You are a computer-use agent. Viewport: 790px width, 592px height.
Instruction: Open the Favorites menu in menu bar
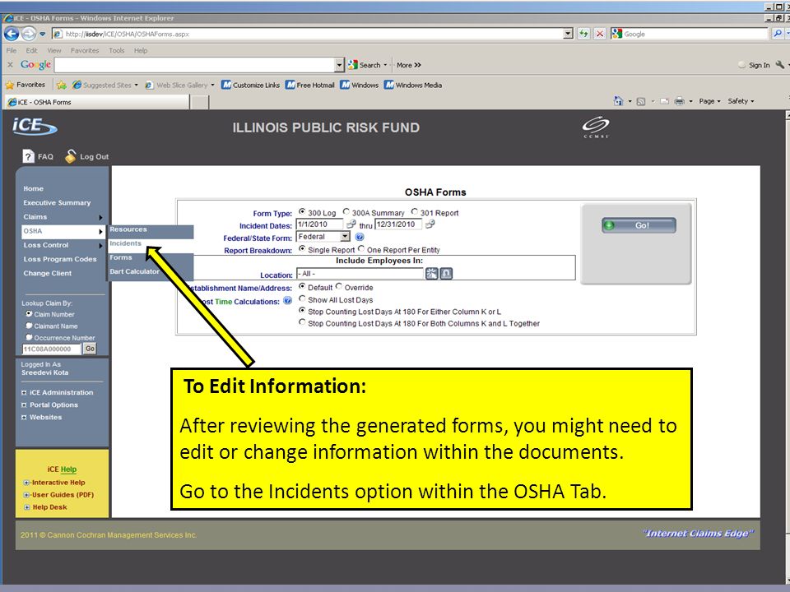pyautogui.click(x=85, y=50)
